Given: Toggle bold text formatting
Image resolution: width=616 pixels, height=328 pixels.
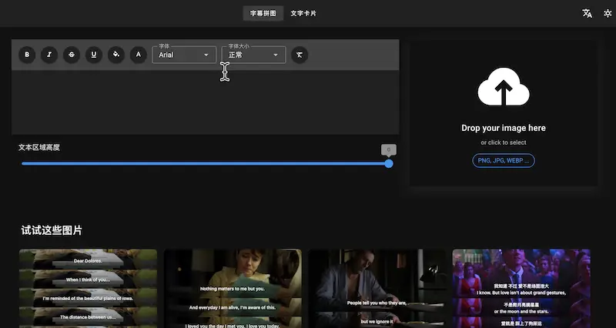Looking at the screenshot, I should point(27,55).
